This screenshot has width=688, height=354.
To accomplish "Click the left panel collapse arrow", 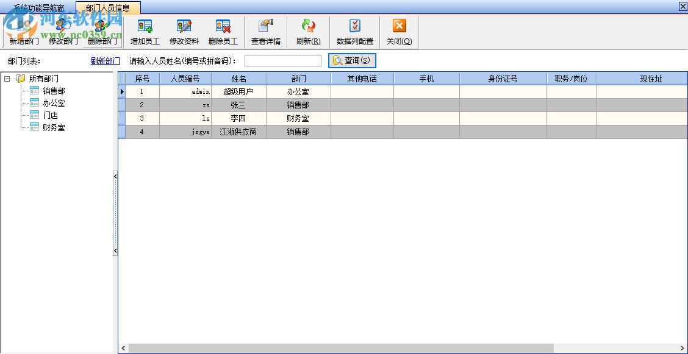I will pyautogui.click(x=115, y=177).
